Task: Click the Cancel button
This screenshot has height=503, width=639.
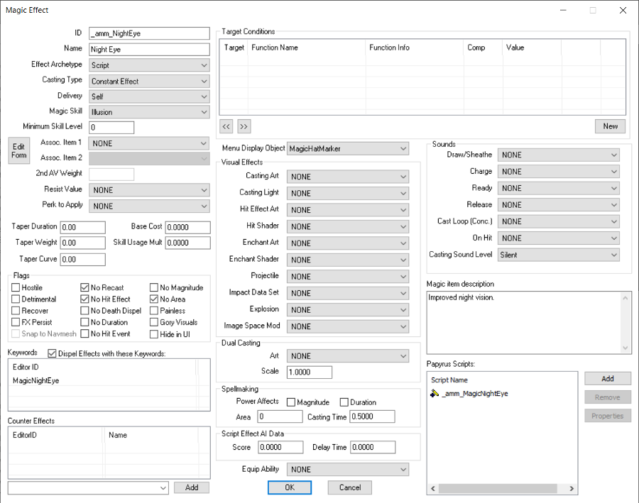Action: (x=350, y=487)
